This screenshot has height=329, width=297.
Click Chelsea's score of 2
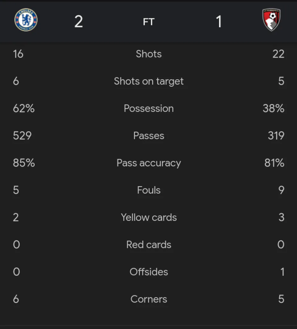click(79, 22)
